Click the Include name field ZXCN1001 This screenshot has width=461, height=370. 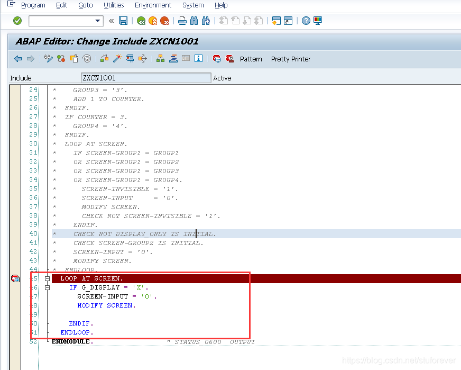pyautogui.click(x=146, y=78)
